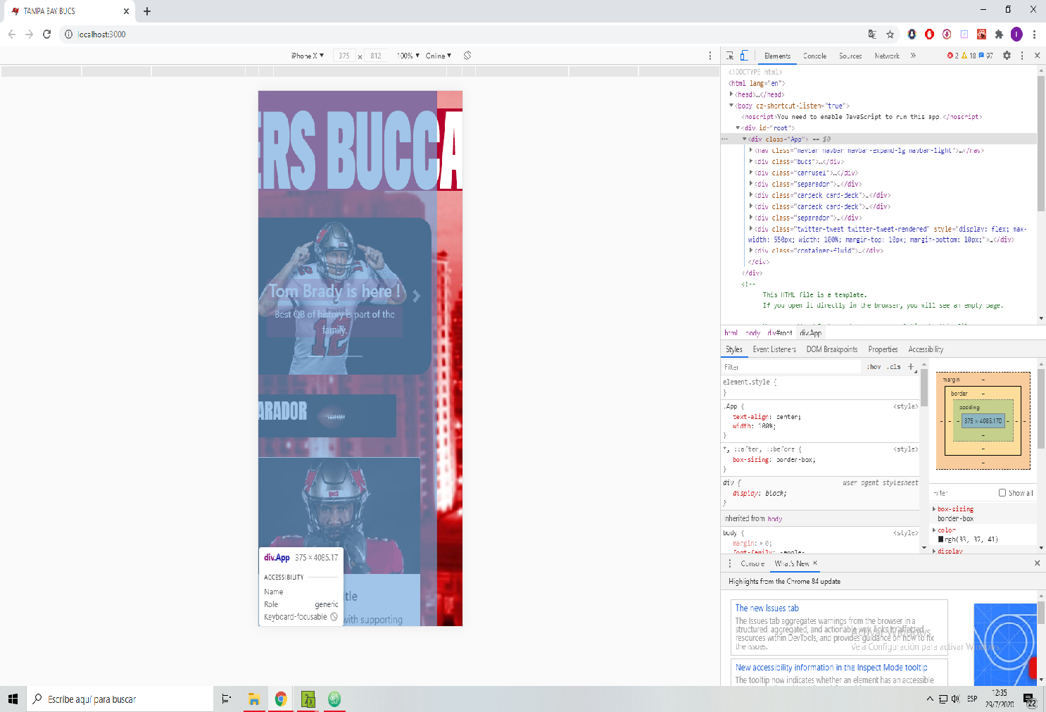Toggle the Show all computed styles checkbox
Image resolution: width=1046 pixels, height=712 pixels.
1002,493
